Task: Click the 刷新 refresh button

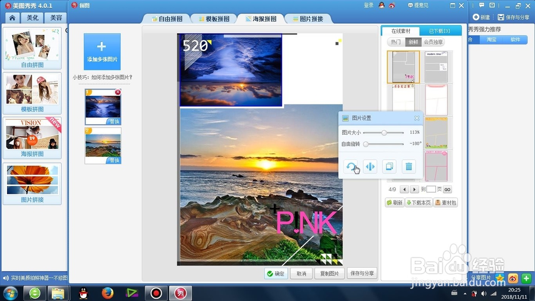Action: click(x=394, y=202)
